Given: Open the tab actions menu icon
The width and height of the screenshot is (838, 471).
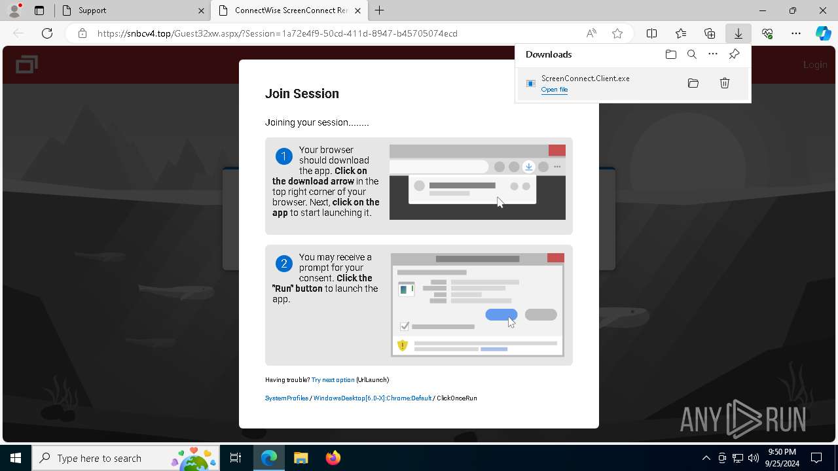Looking at the screenshot, I should (x=39, y=10).
